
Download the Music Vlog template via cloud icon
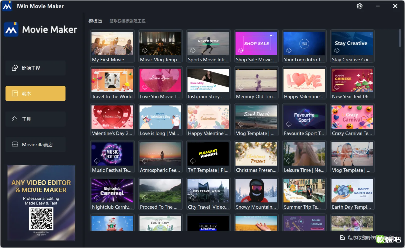145,51
